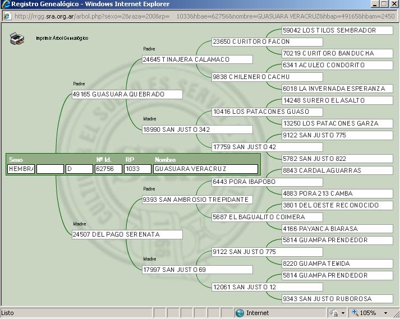This screenshot has height=319, width=400.
Task: Click the security lock icon in status bar
Action: click(x=334, y=313)
